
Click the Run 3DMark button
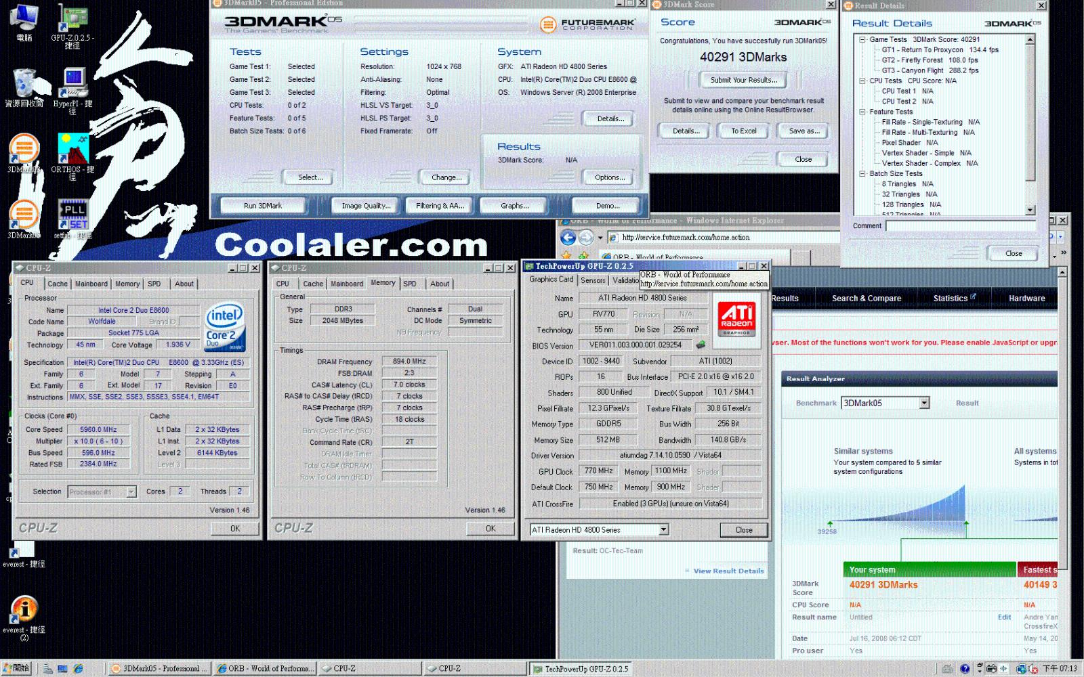(x=263, y=206)
